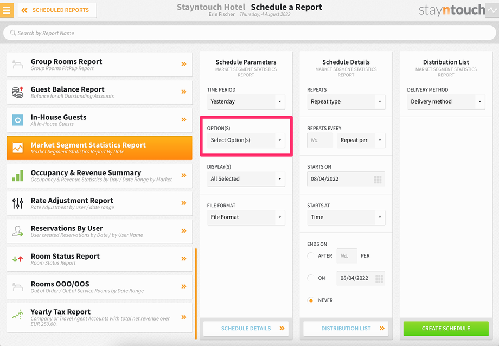Select the In-House Guests row

coord(99,120)
